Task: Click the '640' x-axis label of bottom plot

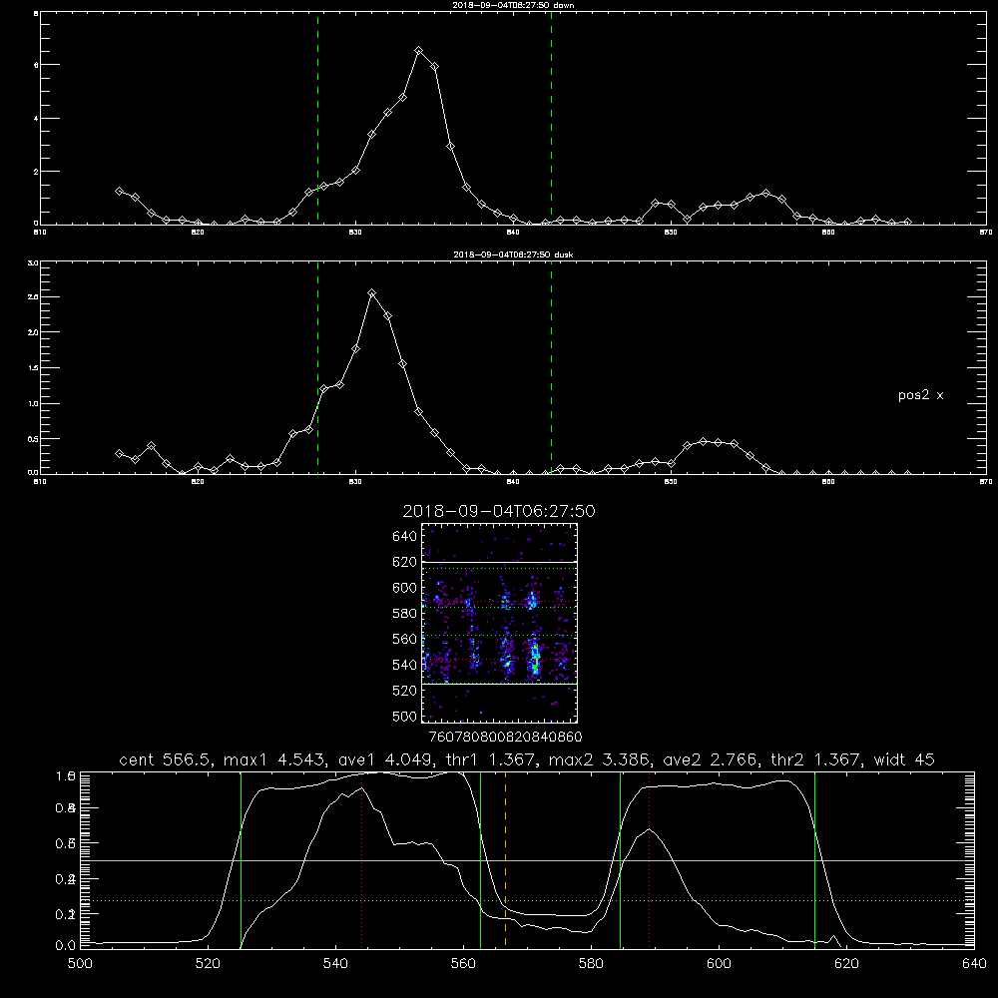Action: point(974,964)
